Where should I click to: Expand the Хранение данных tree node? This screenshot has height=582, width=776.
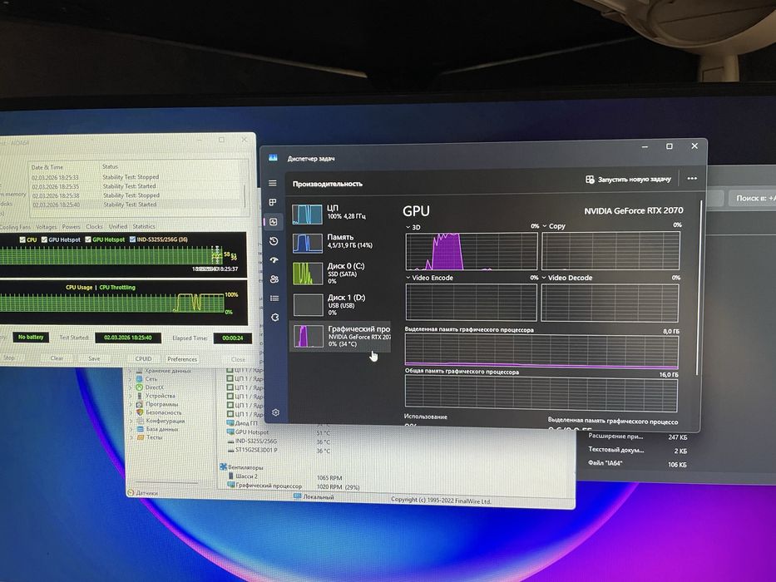pyautogui.click(x=131, y=371)
